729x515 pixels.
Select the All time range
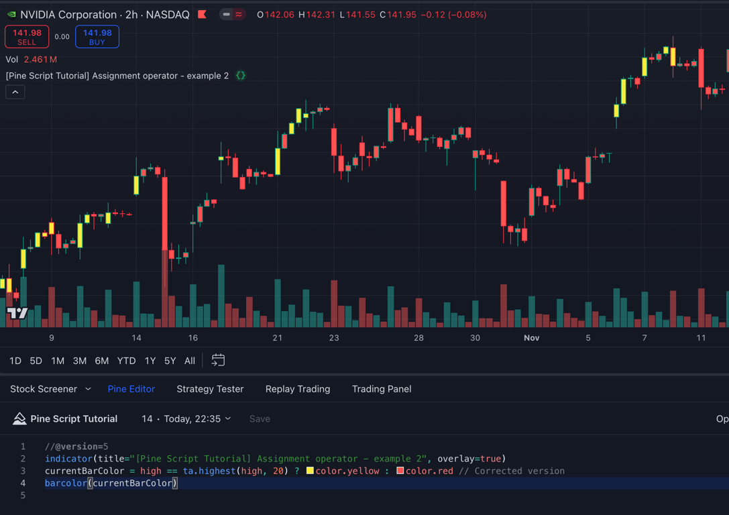point(190,361)
